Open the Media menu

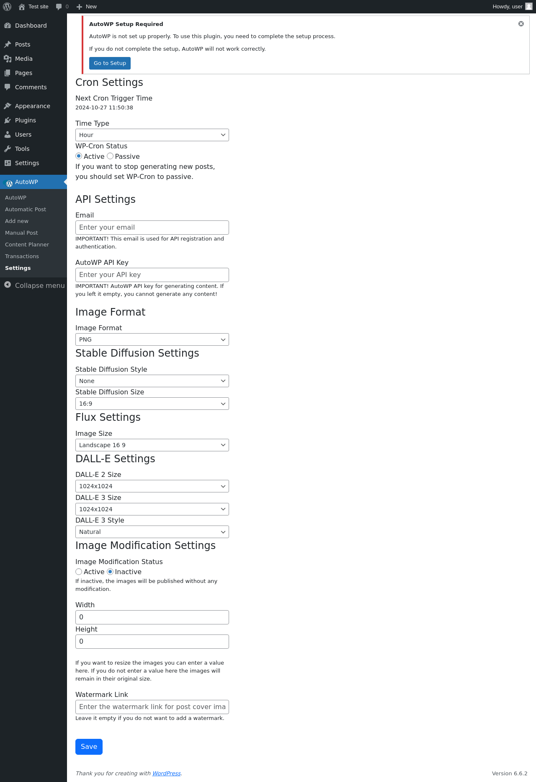click(x=33, y=59)
